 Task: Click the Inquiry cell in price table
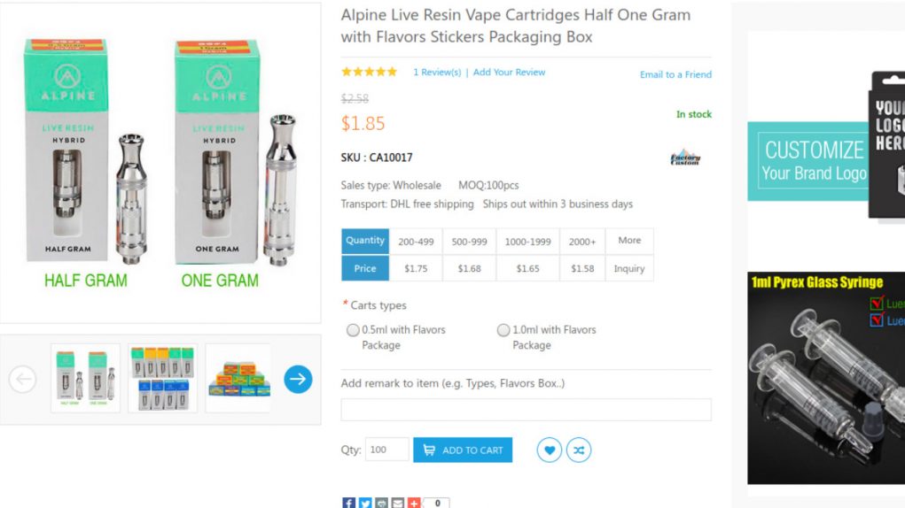[629, 268]
